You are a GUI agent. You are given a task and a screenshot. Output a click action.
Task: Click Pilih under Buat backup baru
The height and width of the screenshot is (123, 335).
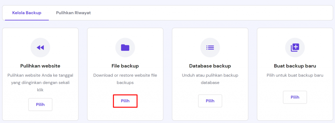(x=295, y=97)
